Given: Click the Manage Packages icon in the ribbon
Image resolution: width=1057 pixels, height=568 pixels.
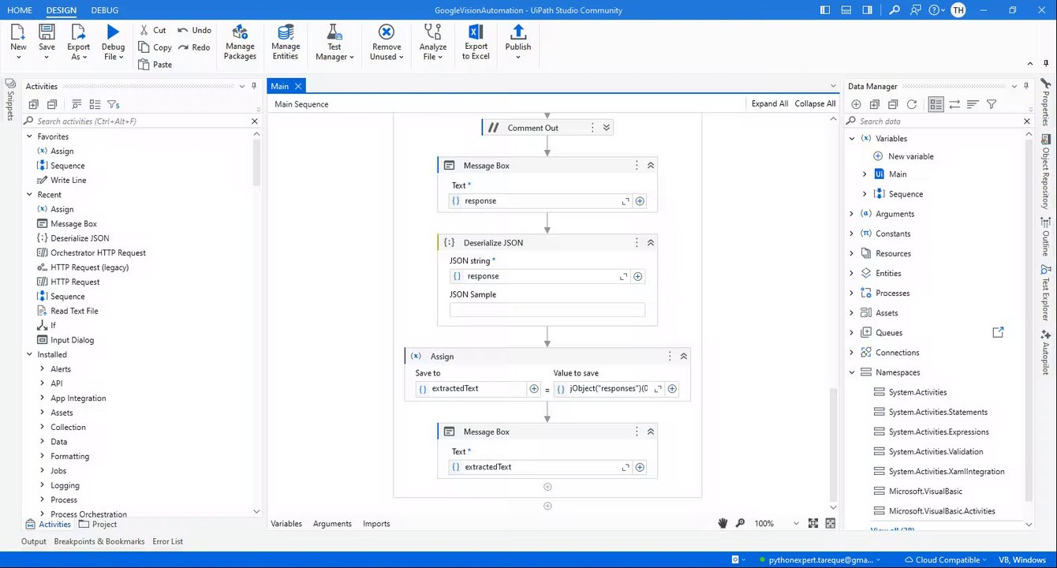Looking at the screenshot, I should [x=240, y=32].
